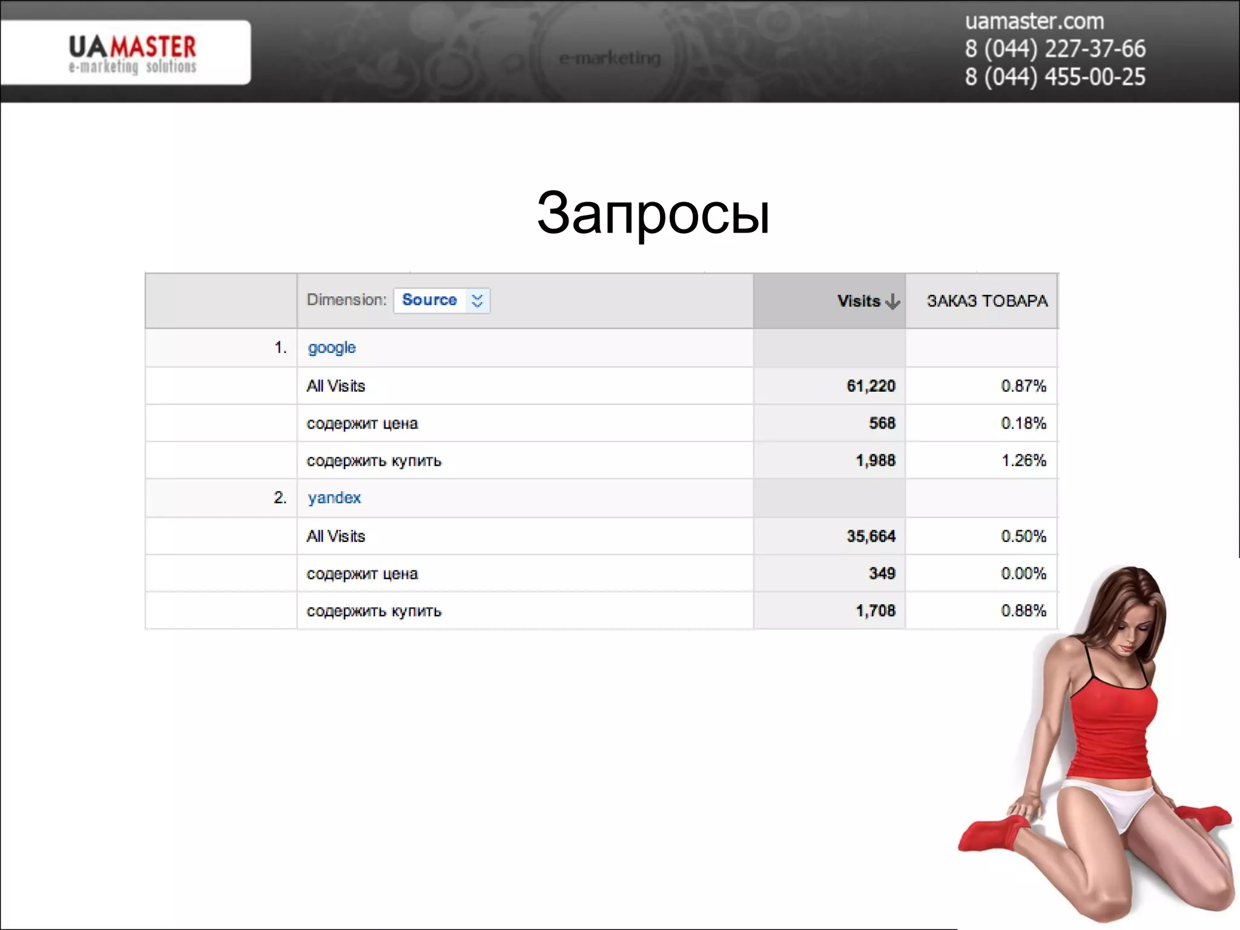Select google's содержить купить row
This screenshot has width=1240, height=930.
(x=374, y=461)
